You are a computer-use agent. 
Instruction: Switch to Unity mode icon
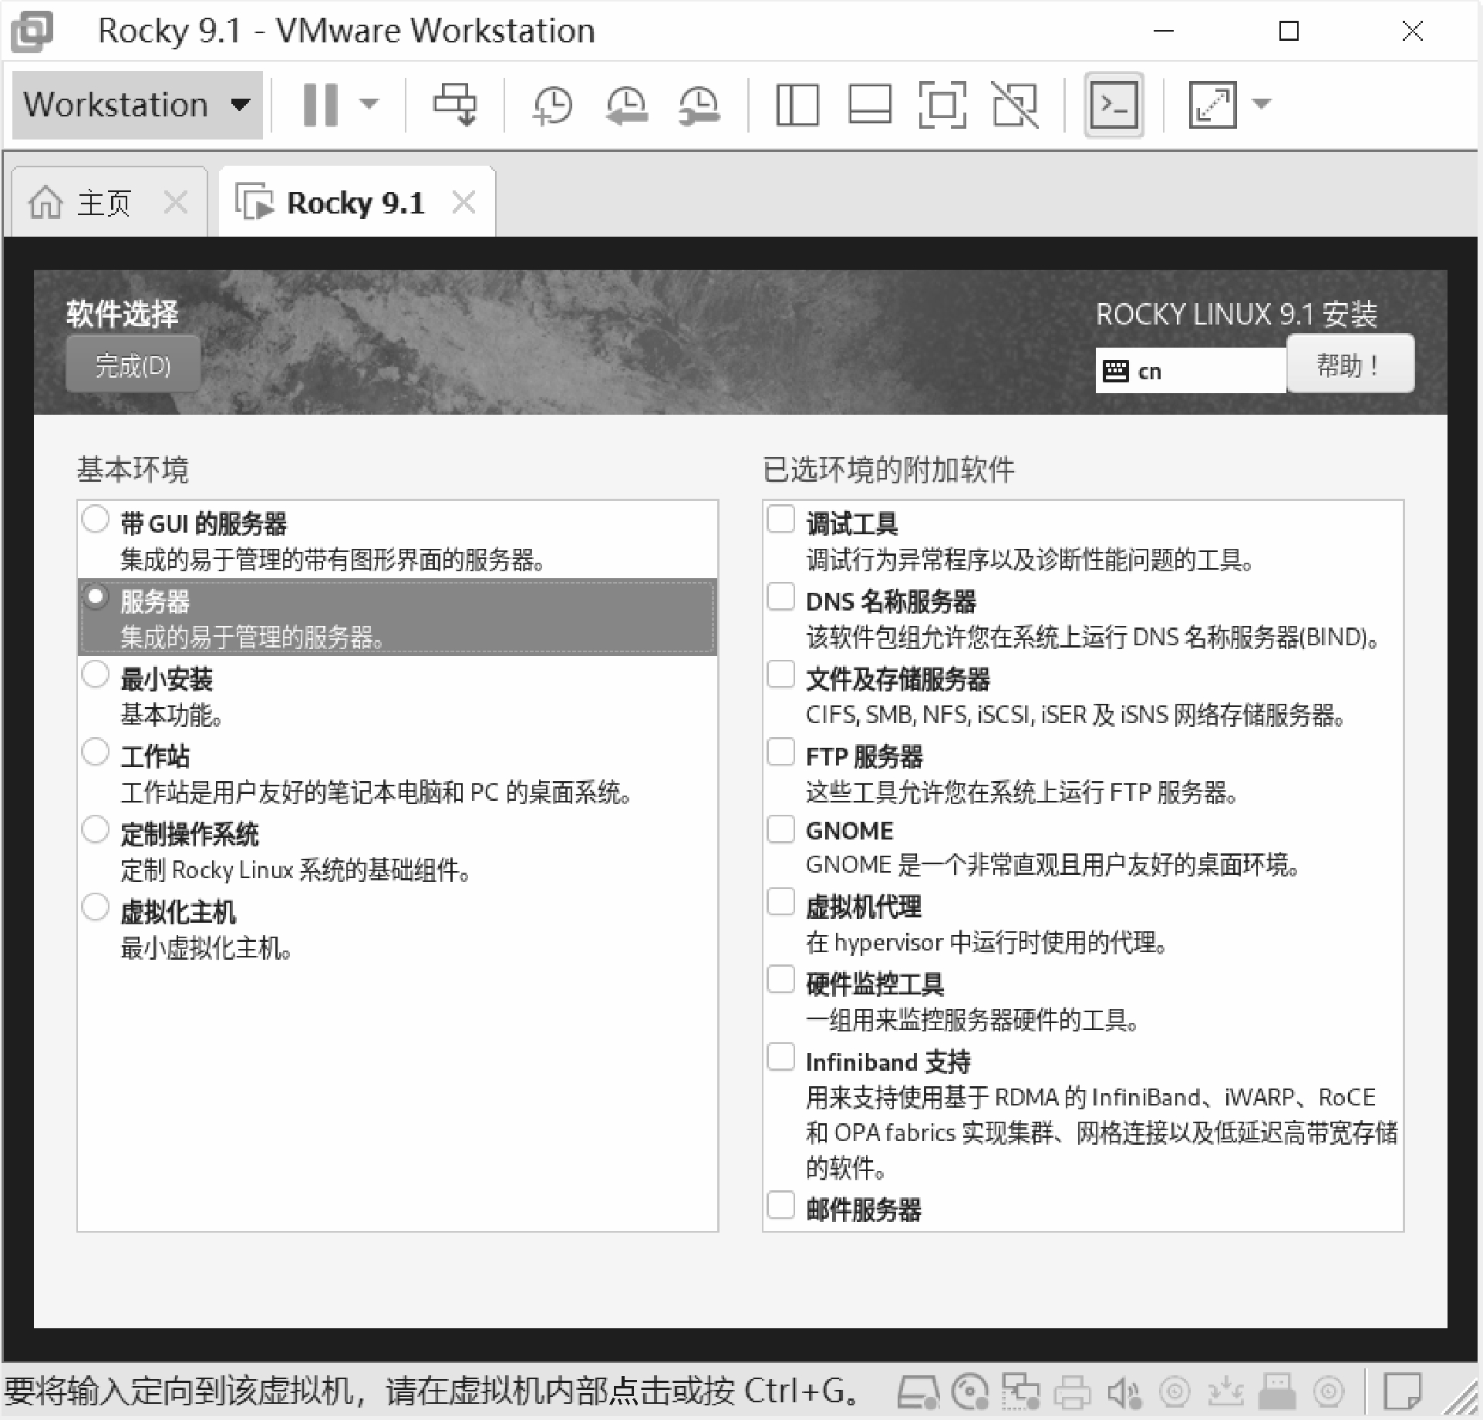coord(1015,104)
